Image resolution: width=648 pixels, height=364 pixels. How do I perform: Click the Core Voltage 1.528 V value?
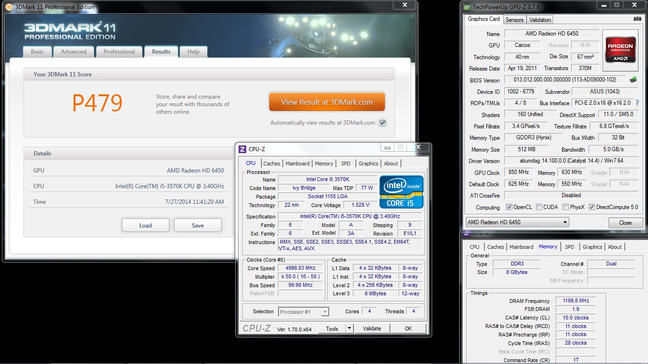[x=361, y=205]
